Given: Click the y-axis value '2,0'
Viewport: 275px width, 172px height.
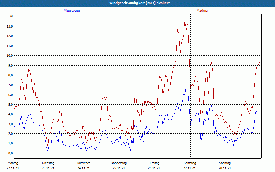Looking at the screenshot, I should click(10, 133).
